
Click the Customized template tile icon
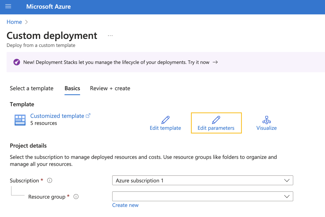[x=20, y=120]
